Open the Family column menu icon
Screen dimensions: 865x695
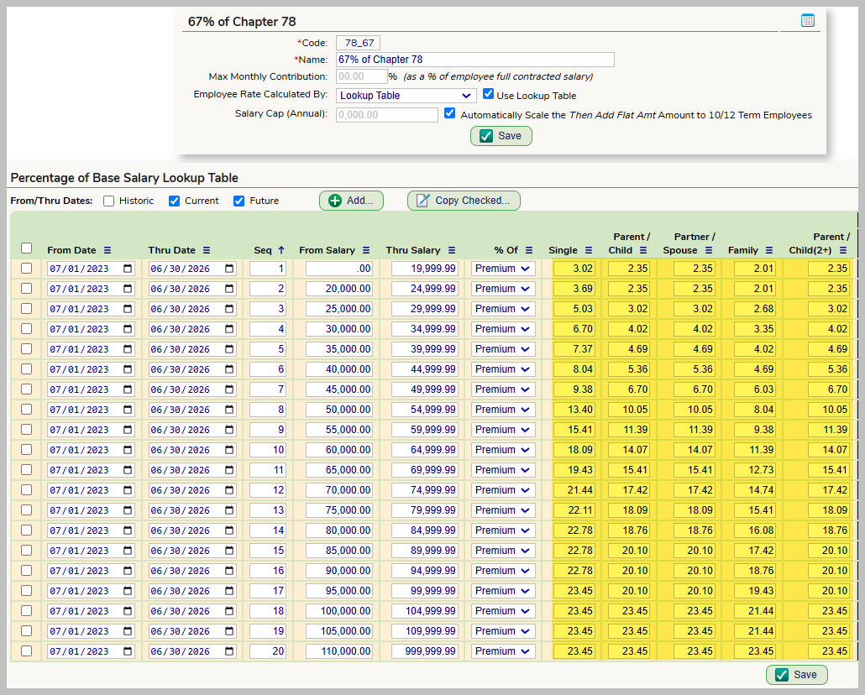tap(769, 250)
